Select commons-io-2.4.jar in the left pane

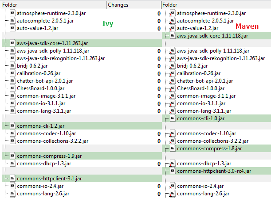tap(40, 186)
